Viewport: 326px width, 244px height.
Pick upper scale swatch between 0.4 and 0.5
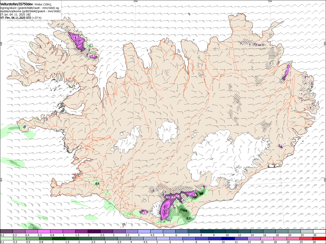click(x=31, y=231)
